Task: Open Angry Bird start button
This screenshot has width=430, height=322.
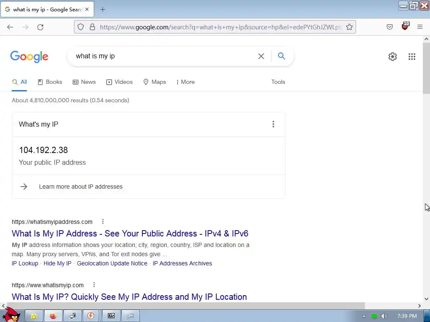Action: [11, 315]
